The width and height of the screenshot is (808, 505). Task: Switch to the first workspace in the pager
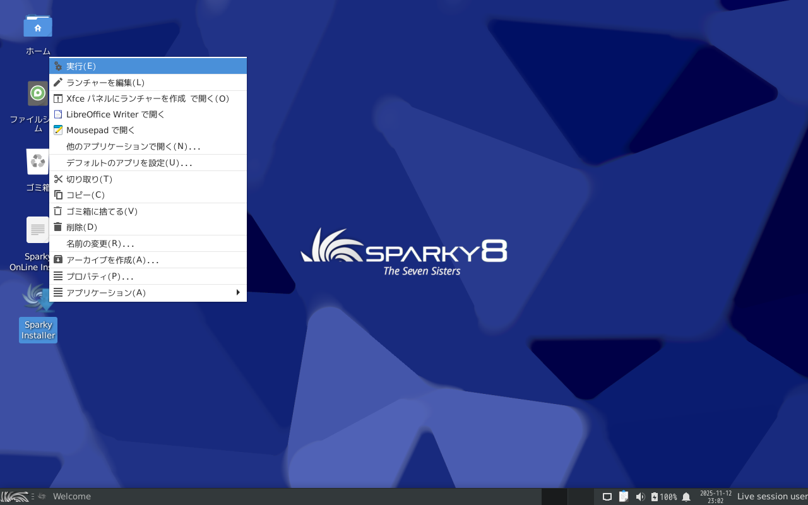(x=555, y=497)
